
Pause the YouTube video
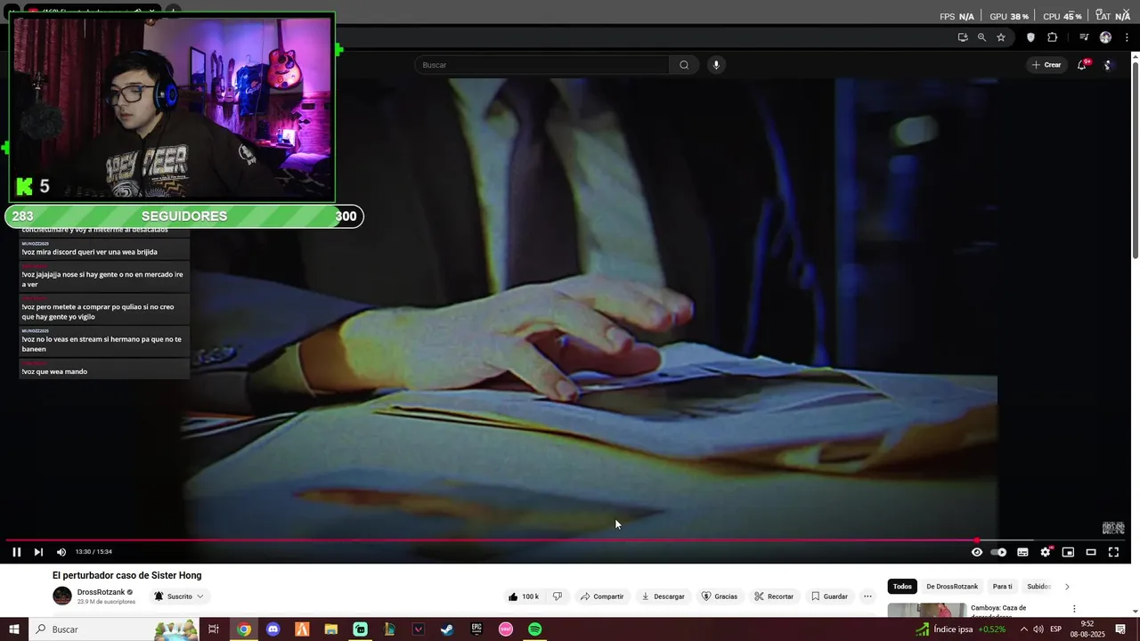pyautogui.click(x=16, y=552)
